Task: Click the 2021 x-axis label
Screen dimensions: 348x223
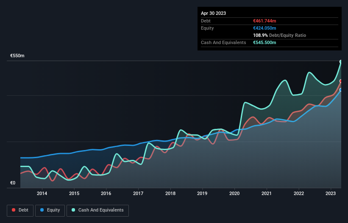Action: pos(267,193)
